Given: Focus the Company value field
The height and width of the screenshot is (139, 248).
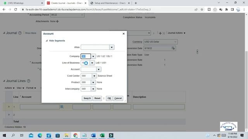Looking at the screenshot, I should coord(86,56).
